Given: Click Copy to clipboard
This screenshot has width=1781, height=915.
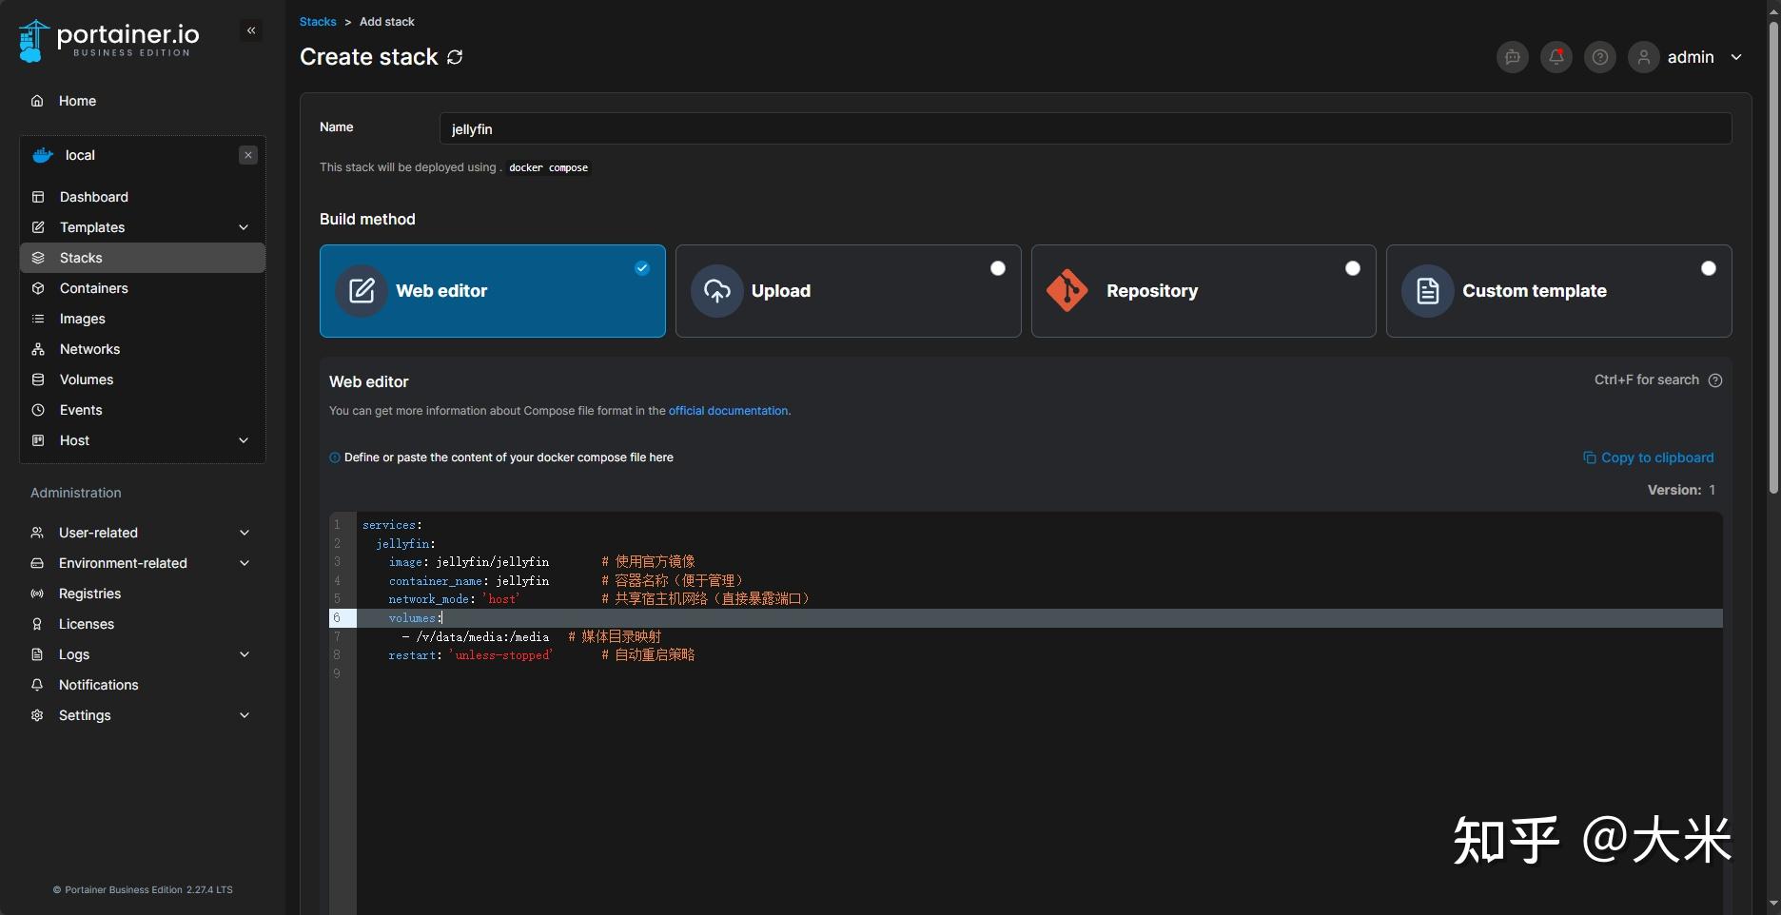Looking at the screenshot, I should point(1648,457).
